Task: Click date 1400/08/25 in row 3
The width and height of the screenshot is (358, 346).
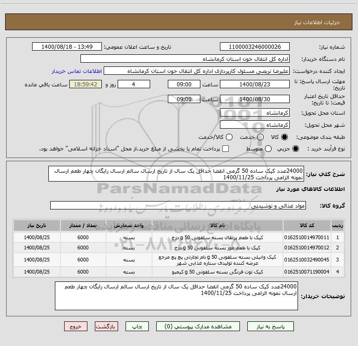Action: [x=37, y=260]
